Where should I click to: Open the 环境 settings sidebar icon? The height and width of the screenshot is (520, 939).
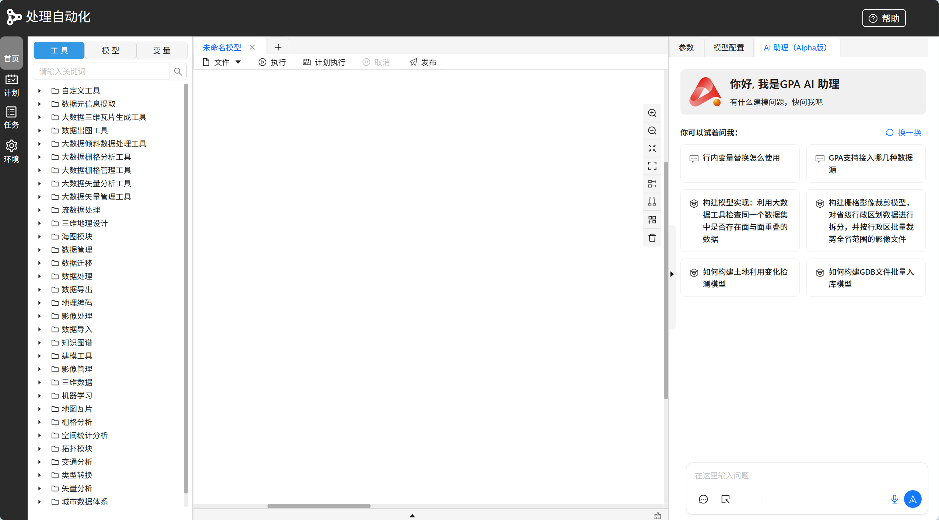pyautogui.click(x=11, y=151)
